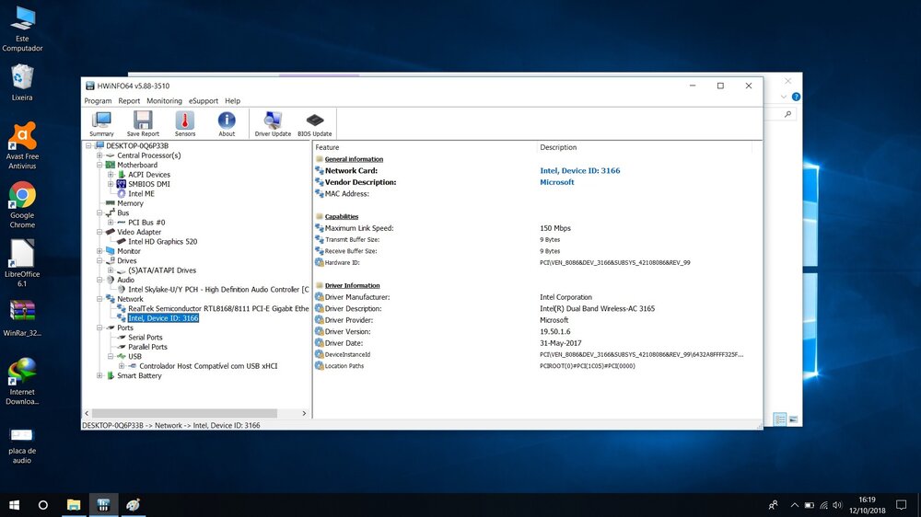Expand the Smart Battery node
The width and height of the screenshot is (921, 517).
click(x=99, y=375)
